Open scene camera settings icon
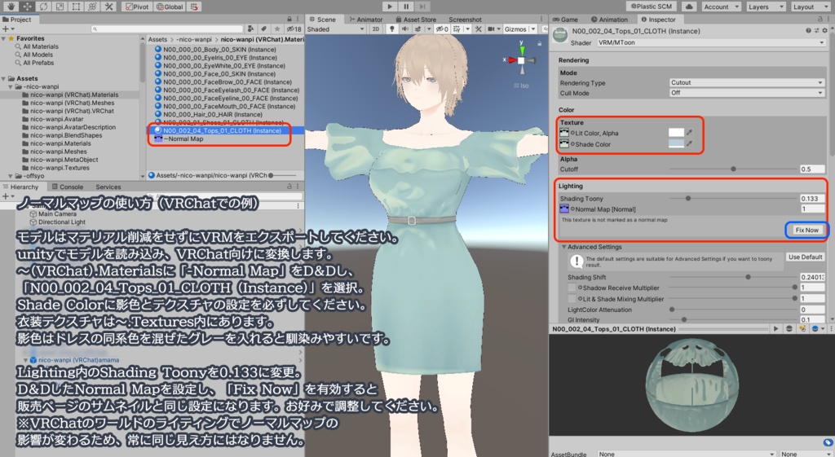 pyautogui.click(x=493, y=29)
